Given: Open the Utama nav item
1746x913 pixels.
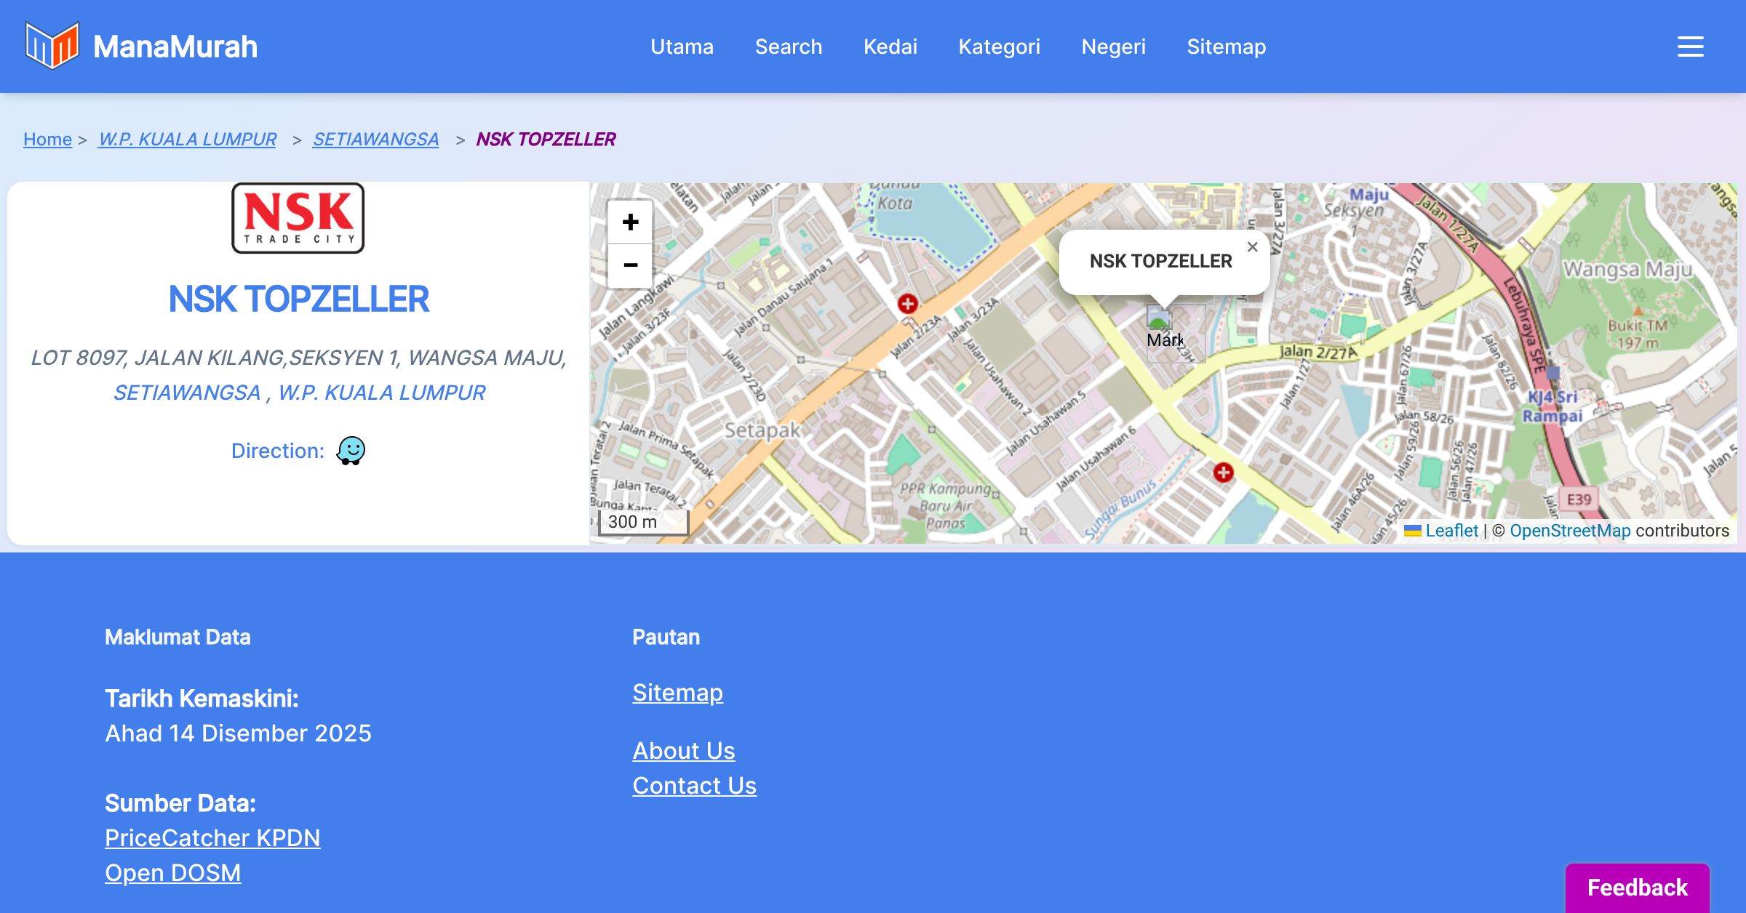Looking at the screenshot, I should coord(682,47).
